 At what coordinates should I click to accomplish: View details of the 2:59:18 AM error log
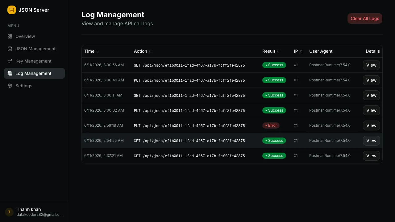(x=371, y=125)
